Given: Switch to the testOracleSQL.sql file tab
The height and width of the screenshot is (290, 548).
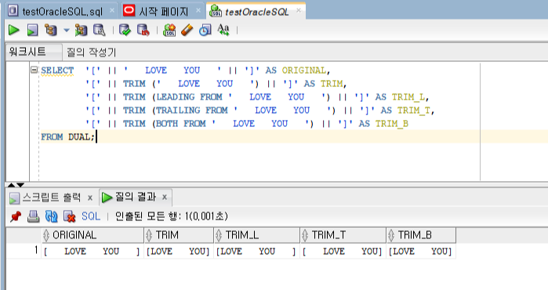Looking at the screenshot, I should 62,12.
